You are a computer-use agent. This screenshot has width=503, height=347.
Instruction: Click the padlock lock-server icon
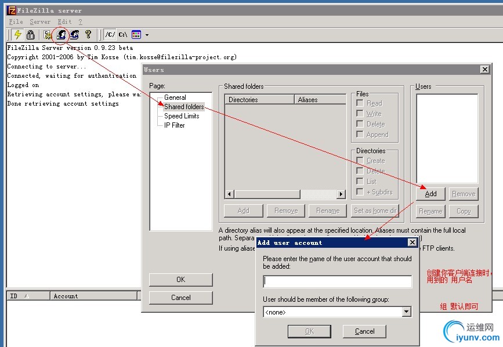[31, 34]
